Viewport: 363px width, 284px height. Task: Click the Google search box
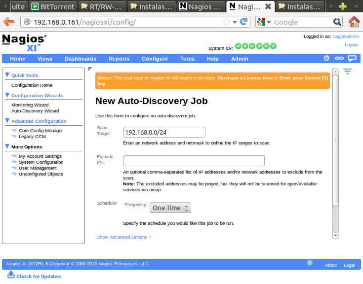(302, 22)
